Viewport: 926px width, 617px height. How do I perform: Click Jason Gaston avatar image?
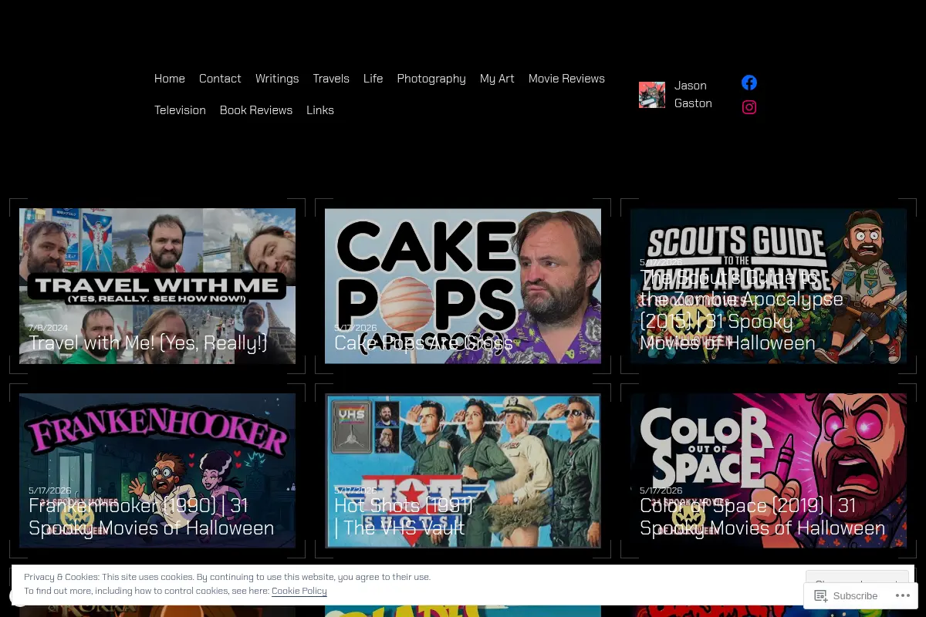[652, 95]
